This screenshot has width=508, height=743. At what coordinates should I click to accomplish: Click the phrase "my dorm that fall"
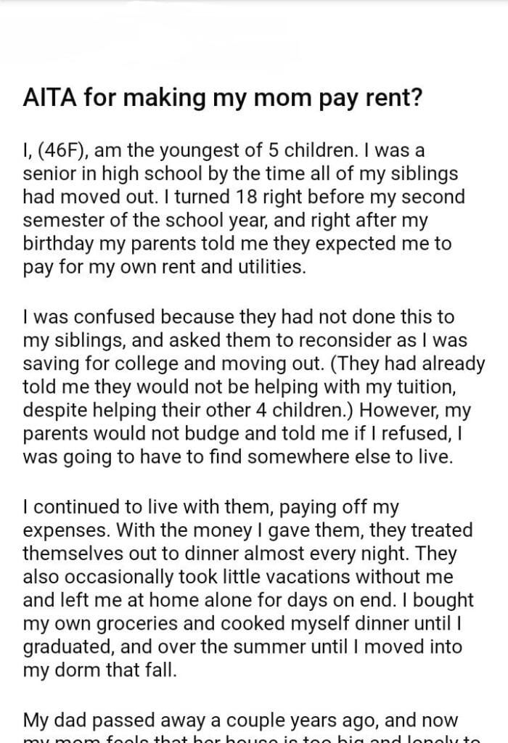(x=99, y=669)
